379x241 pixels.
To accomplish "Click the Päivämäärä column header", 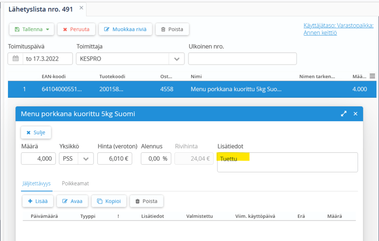I will coord(44,216).
